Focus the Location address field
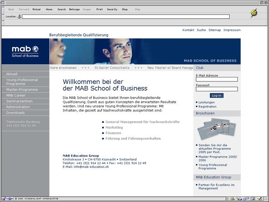Viewport: 269px width, 202px height. tap(126, 16)
